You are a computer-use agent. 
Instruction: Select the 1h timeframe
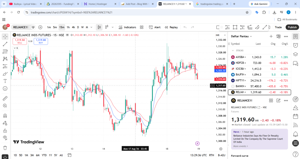(68, 27)
